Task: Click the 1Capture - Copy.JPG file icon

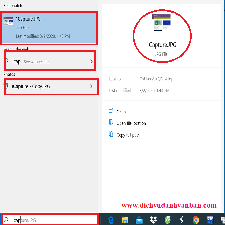Action: 6,86
